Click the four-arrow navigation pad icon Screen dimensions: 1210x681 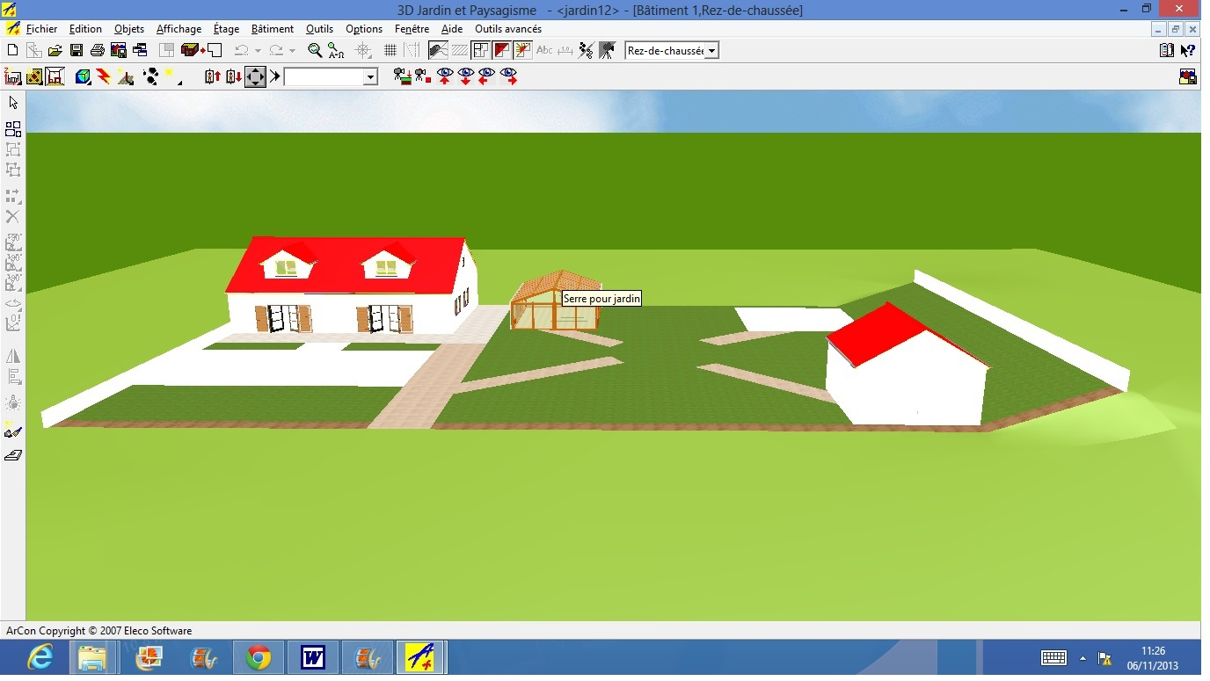point(255,77)
